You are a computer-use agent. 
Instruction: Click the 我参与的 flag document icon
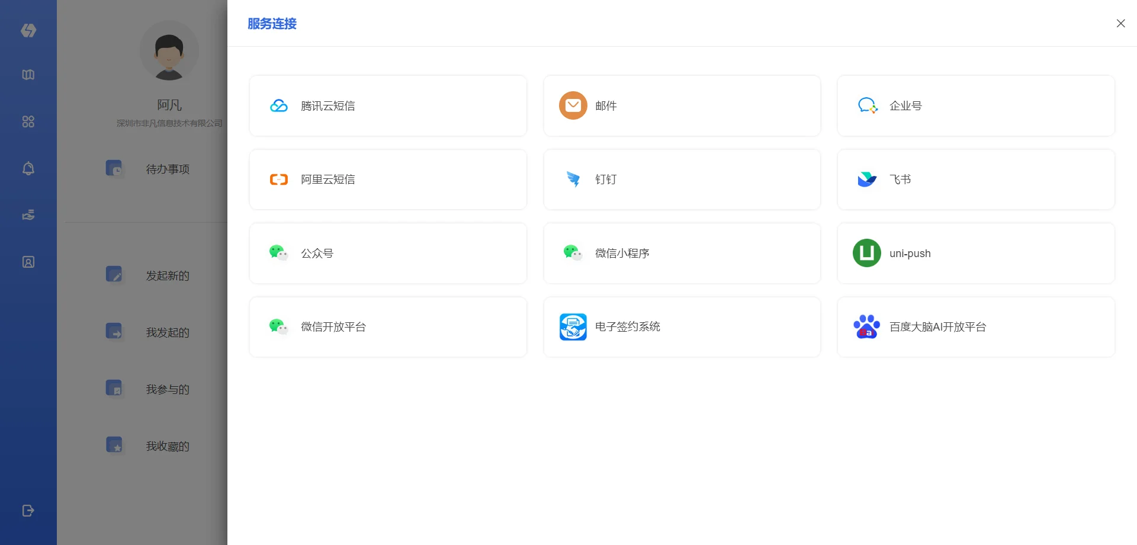click(114, 389)
